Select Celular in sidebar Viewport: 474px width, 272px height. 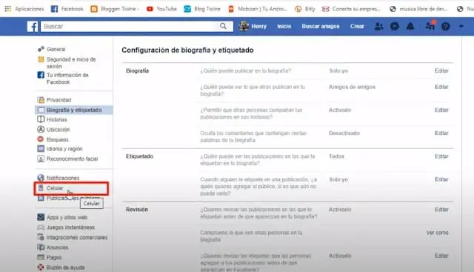point(55,188)
